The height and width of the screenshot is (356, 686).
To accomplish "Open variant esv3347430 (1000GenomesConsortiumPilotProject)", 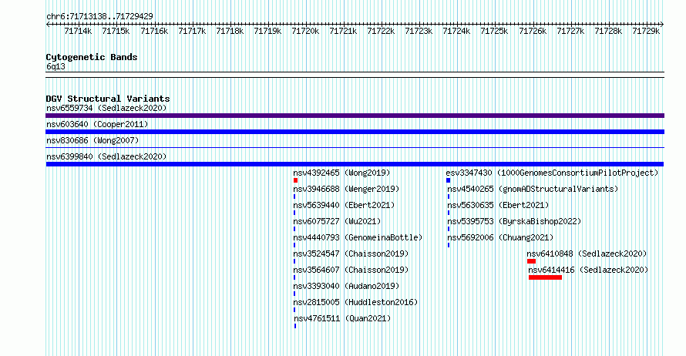I will (552, 173).
